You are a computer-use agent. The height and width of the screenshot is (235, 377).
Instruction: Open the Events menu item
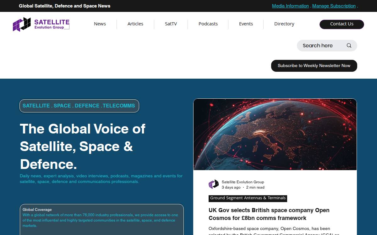pos(246,24)
